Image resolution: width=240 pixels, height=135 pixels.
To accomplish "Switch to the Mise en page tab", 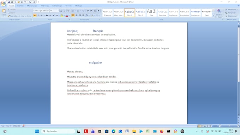I will [32, 6].
